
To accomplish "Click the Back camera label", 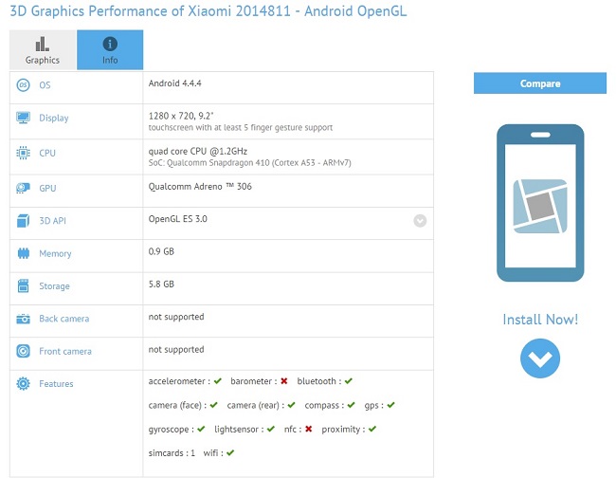I will [x=64, y=319].
